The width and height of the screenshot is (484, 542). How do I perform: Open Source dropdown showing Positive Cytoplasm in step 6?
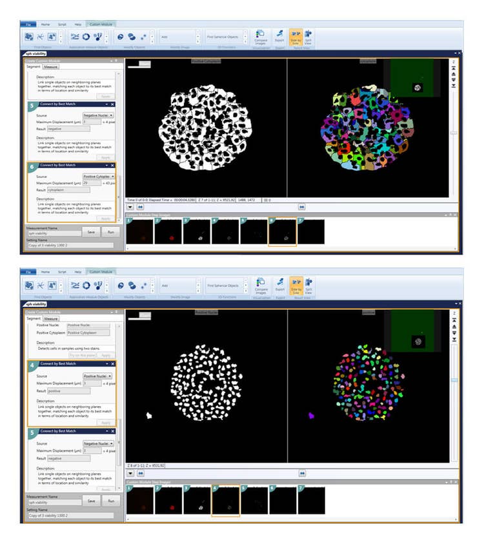click(99, 176)
